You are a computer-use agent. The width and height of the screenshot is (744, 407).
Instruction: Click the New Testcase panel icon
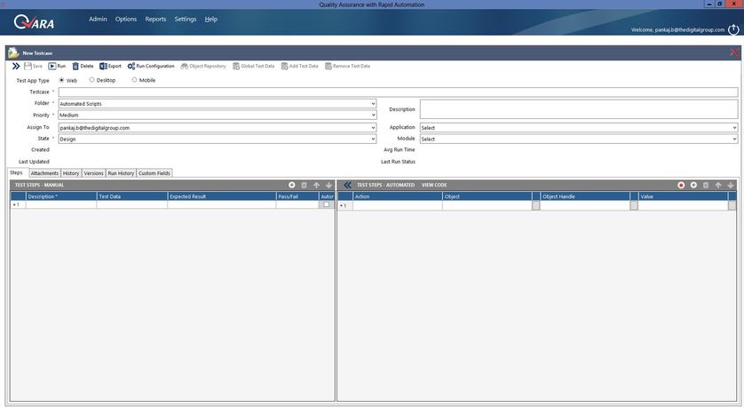point(13,52)
